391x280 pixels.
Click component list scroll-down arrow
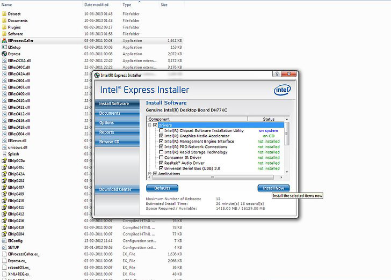tap(287, 172)
